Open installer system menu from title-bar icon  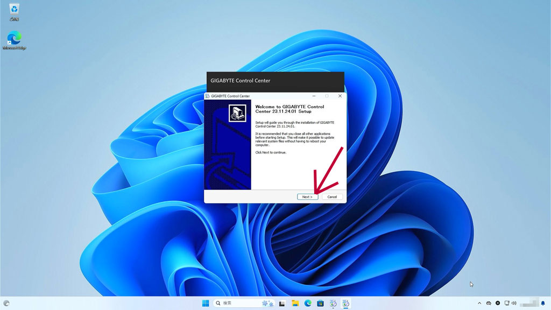pos(208,96)
